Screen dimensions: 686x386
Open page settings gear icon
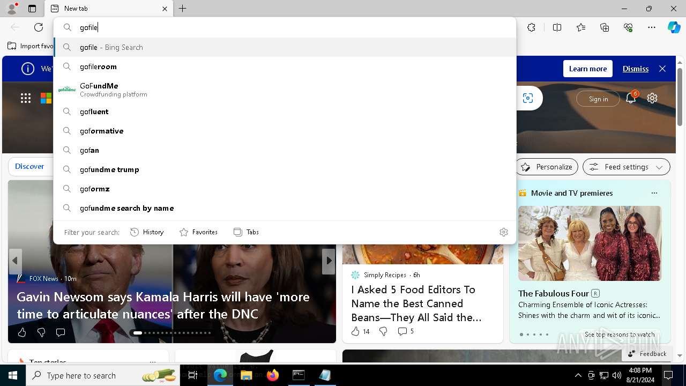pyautogui.click(x=652, y=98)
